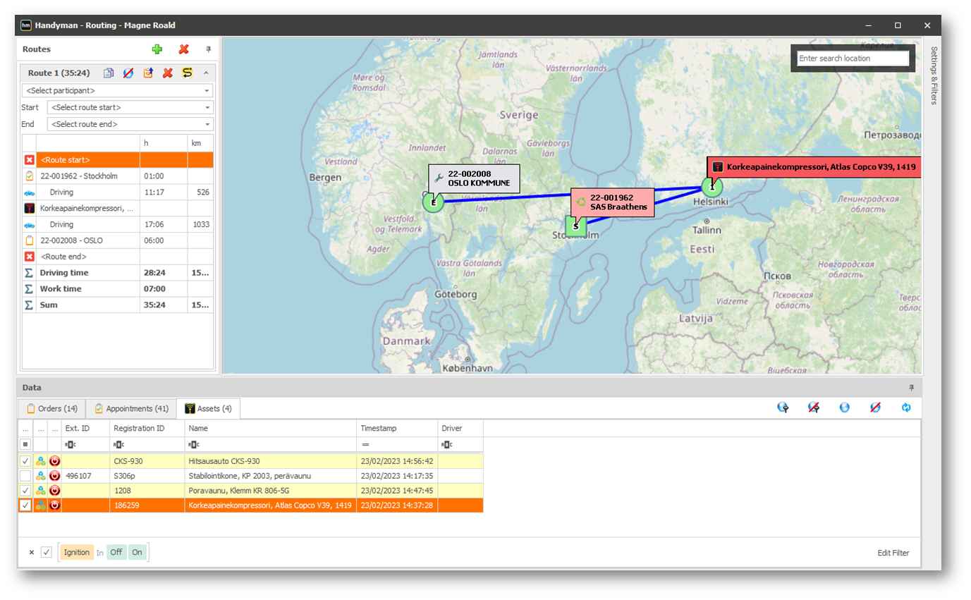Select the Korkeapainekompressori row in route list
This screenshot has height=600, width=971.
117,208
